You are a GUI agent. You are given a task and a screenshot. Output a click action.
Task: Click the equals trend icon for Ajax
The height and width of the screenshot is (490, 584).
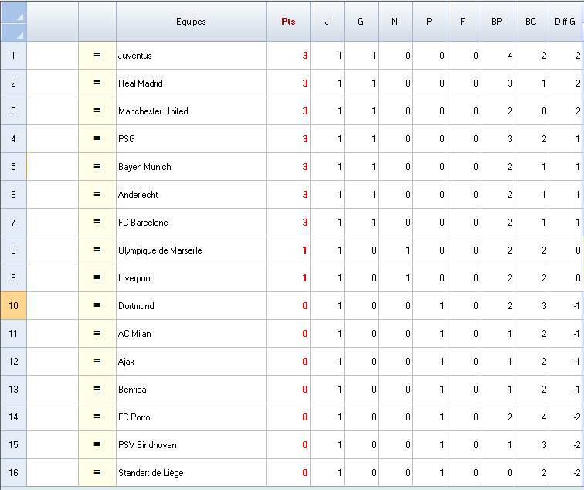(x=97, y=362)
